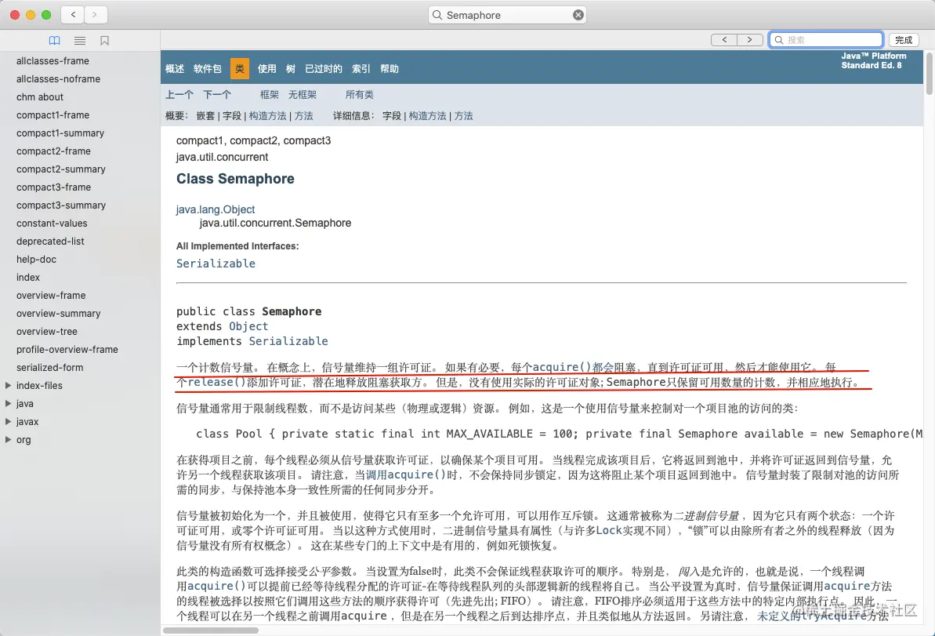Click inside the Semaphore title search box

[x=507, y=15]
